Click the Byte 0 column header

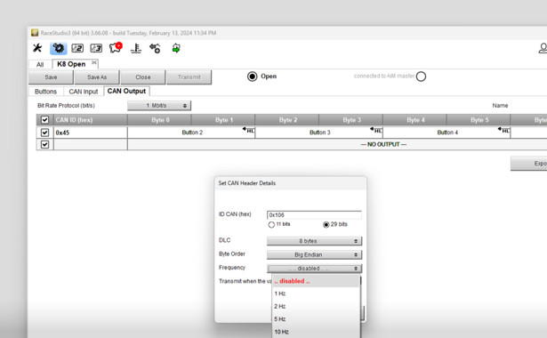point(159,120)
